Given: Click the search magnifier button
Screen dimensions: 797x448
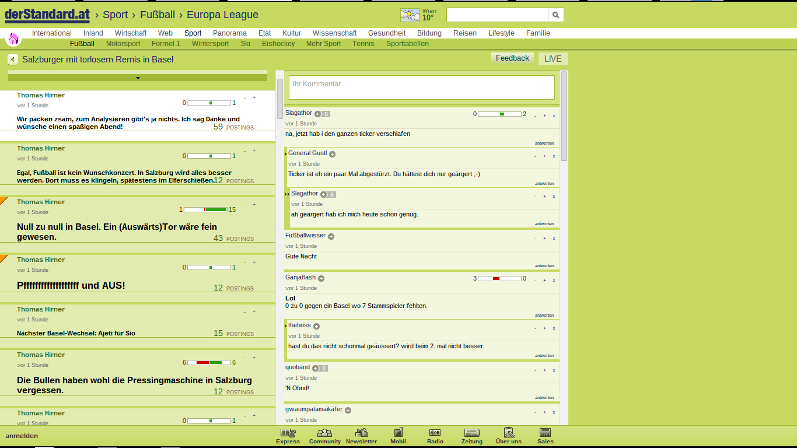Looking at the screenshot, I should (x=556, y=15).
